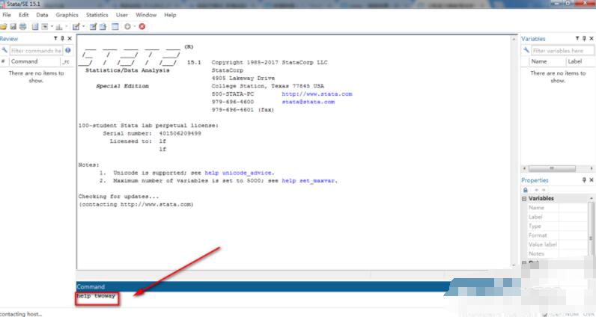Click the Review panel filter funnel icon
The height and width of the screenshot is (317, 596).
[55, 38]
